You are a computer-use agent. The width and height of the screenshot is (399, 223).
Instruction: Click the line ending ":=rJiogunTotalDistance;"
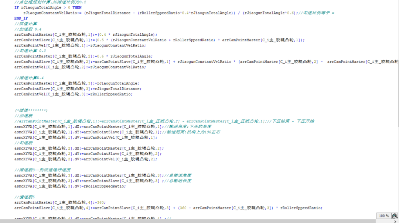(78, 89)
